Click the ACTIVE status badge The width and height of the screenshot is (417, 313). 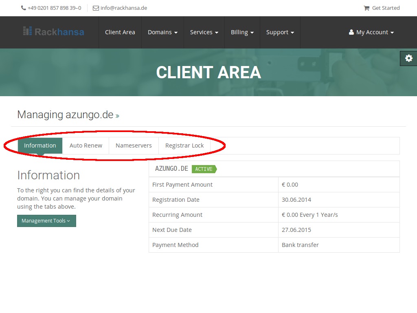tap(204, 169)
